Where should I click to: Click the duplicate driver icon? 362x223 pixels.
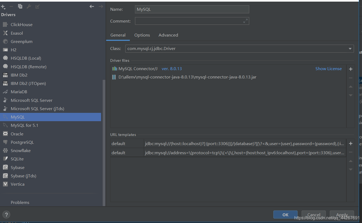pos(20,6)
